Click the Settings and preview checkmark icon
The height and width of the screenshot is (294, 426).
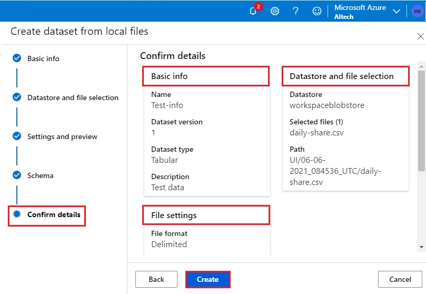(x=17, y=136)
